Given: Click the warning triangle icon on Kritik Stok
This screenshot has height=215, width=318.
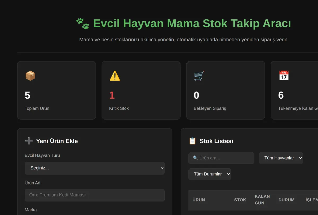Looking at the screenshot, I should pos(115,76).
